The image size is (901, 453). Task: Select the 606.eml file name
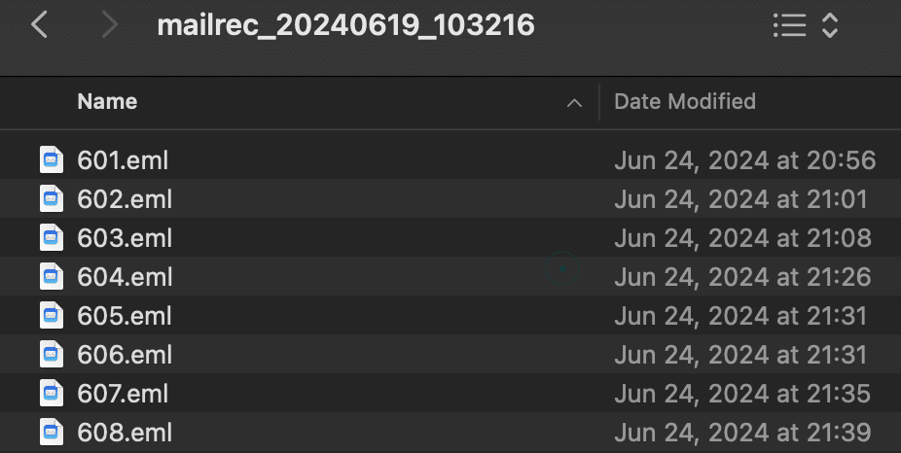click(x=125, y=355)
